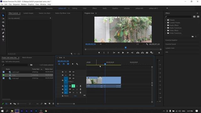Switch to the Color workspace
This screenshot has height=113, width=201.
coord(84,8)
